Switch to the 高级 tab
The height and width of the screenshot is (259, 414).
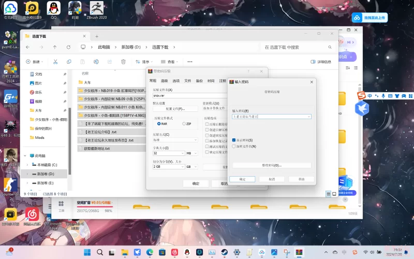coord(165,81)
